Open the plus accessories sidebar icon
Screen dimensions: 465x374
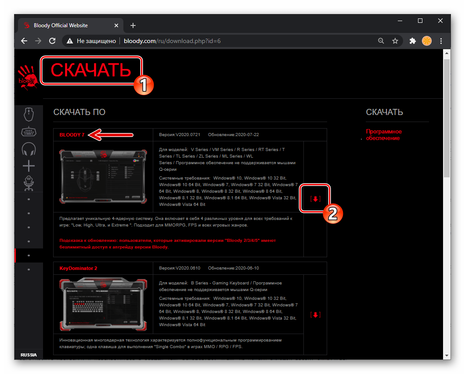pyautogui.click(x=29, y=166)
